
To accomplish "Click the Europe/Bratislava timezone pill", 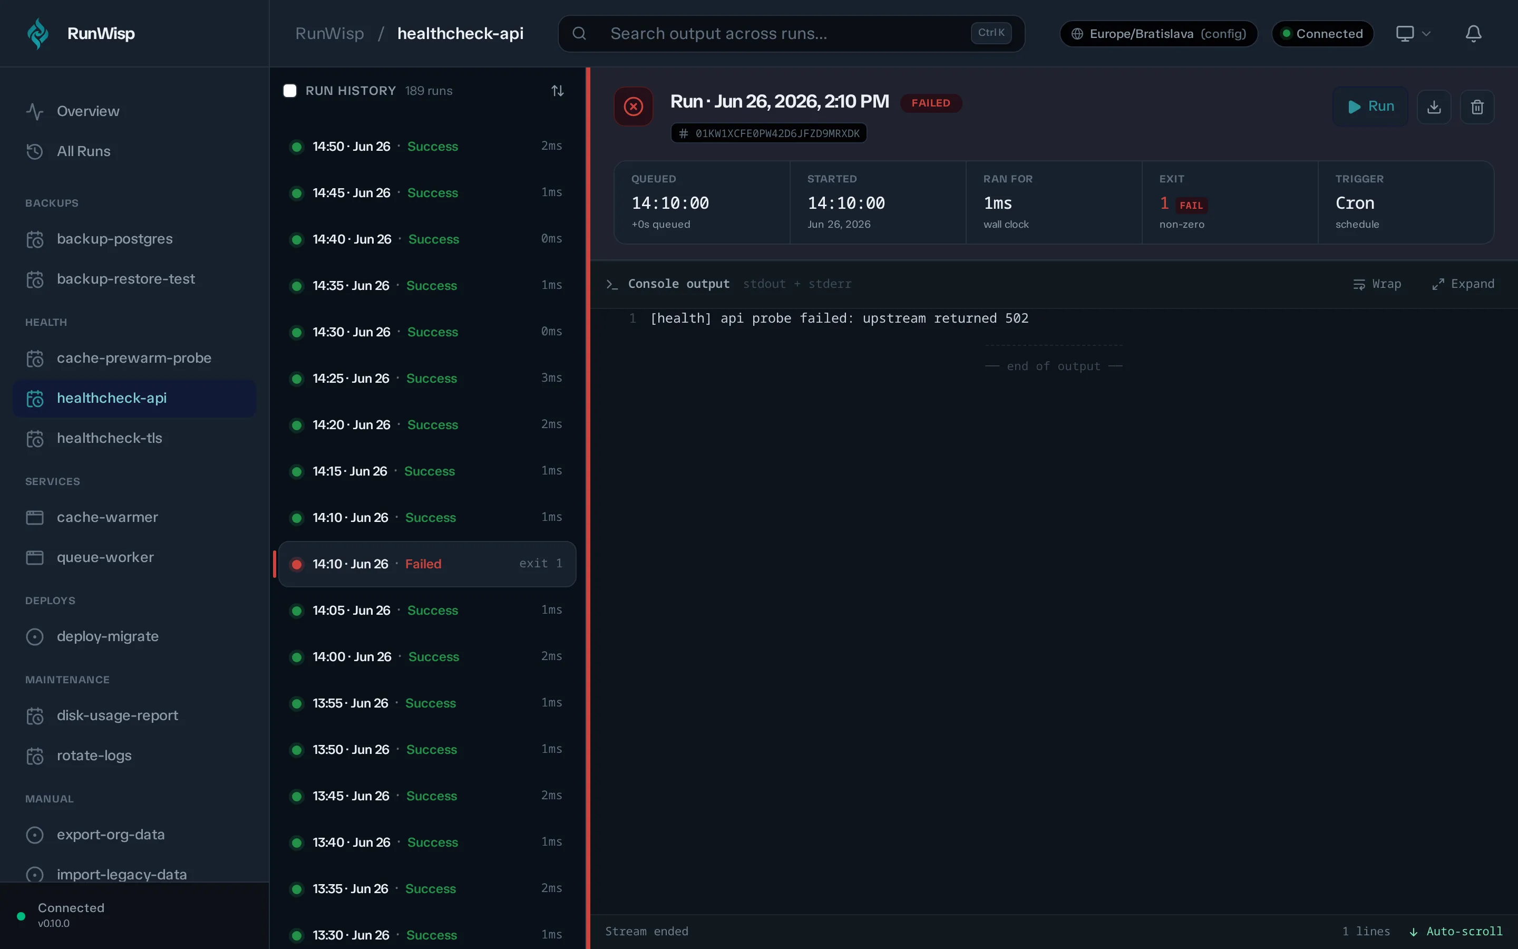I will (x=1158, y=33).
